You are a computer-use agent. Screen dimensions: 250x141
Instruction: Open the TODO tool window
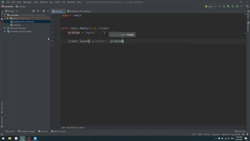pyautogui.click(x=10, y=131)
